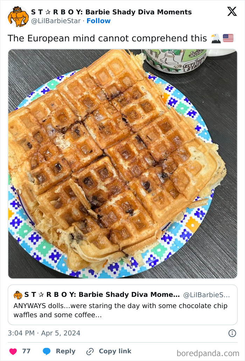Click the truncated @LilBarbieS... handle in the quote
The width and height of the screenshot is (245, 361).
point(206,295)
